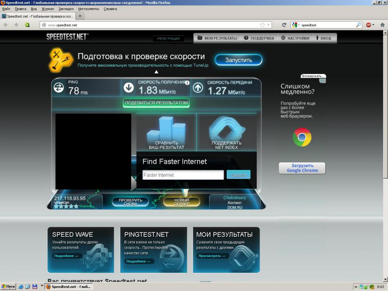Open the Журнал menu

(47, 9)
